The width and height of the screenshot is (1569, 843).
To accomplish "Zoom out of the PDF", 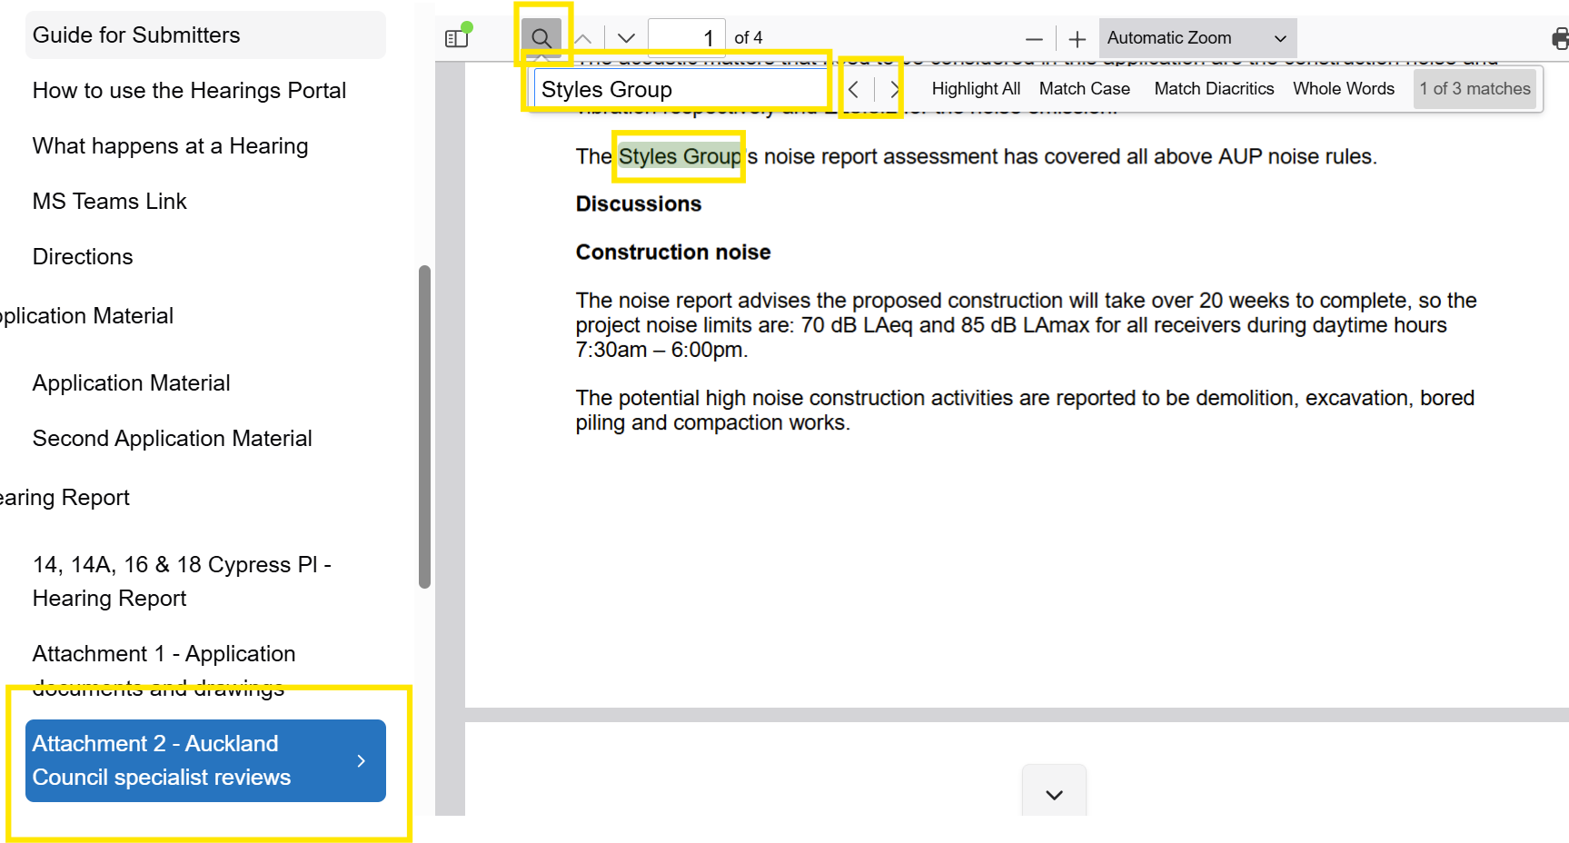I will coord(1034,38).
